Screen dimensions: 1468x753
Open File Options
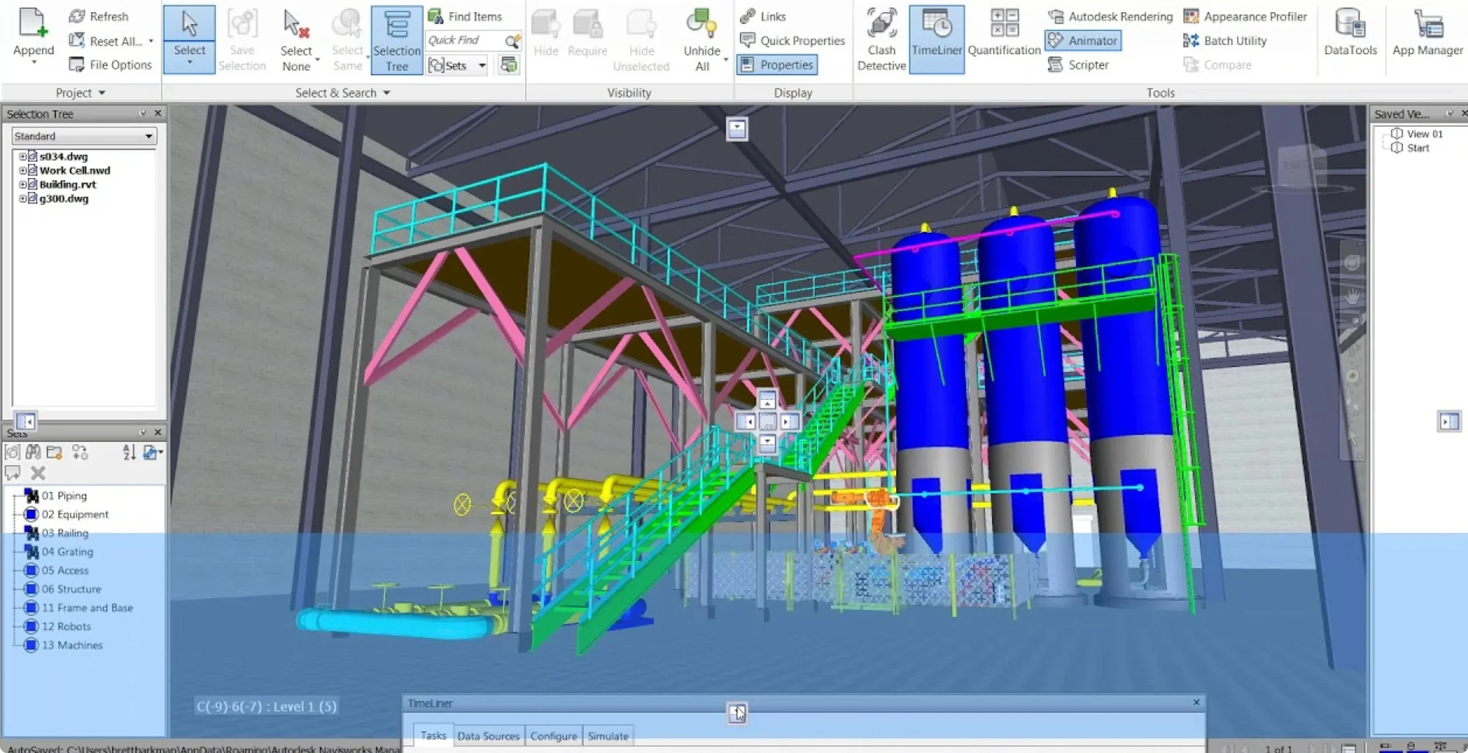pyautogui.click(x=110, y=65)
